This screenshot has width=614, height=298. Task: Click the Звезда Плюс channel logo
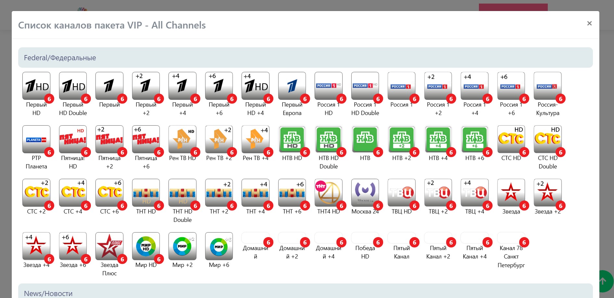pos(109,246)
